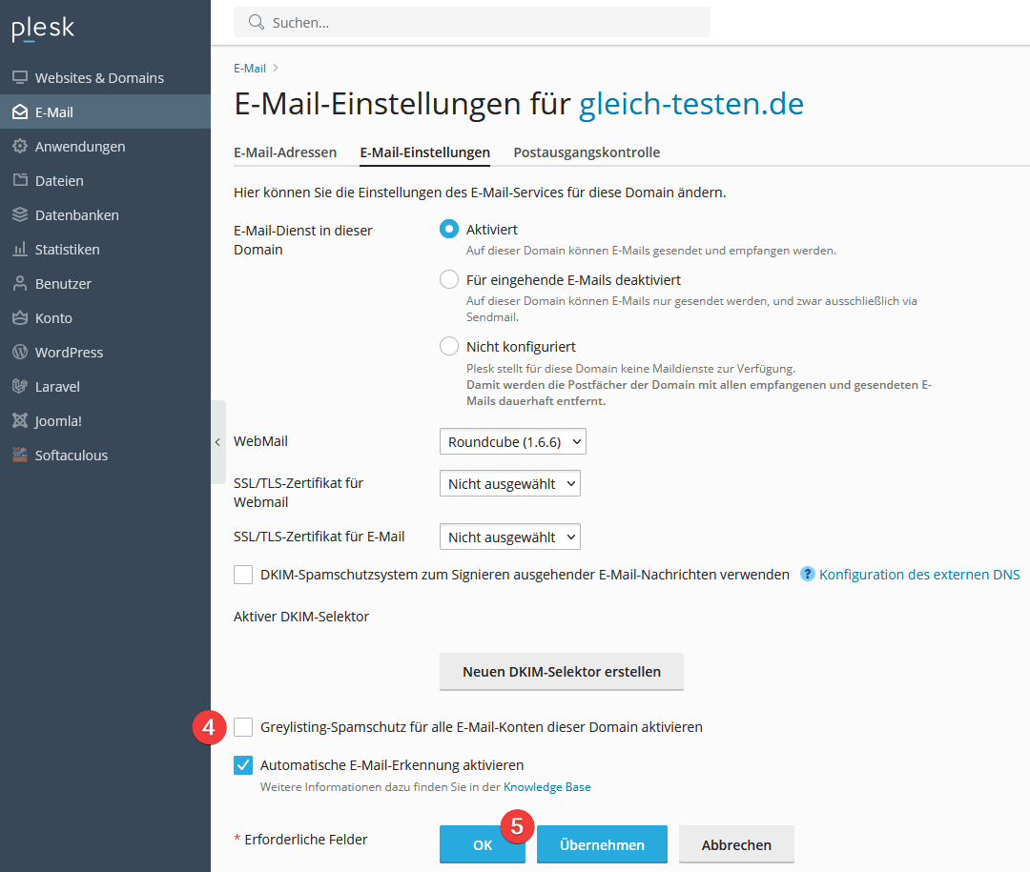Select the 'Nicht konfiguriert' radio option
Viewport: 1030px width, 872px height.
point(449,347)
